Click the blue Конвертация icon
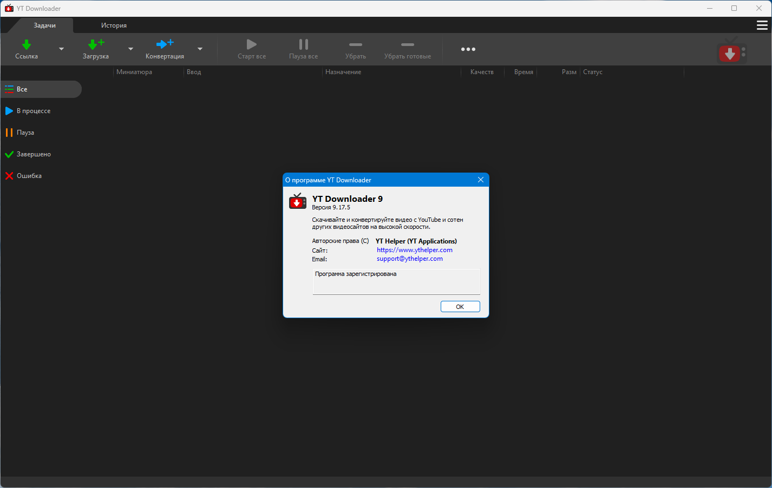This screenshot has width=772, height=488. click(165, 44)
